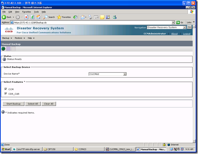Viewport: 198px width, 154px height.
Task: Open Favorites star icon
Action: (59, 17)
